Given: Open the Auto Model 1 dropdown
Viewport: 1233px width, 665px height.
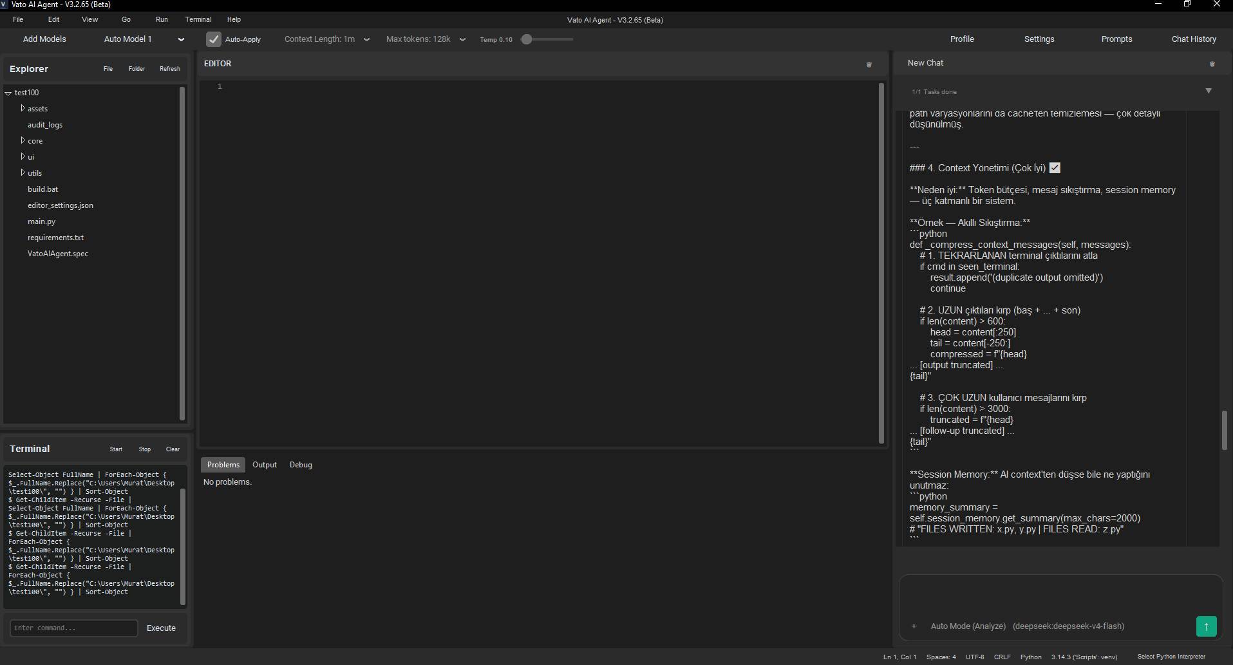Looking at the screenshot, I should (x=144, y=39).
